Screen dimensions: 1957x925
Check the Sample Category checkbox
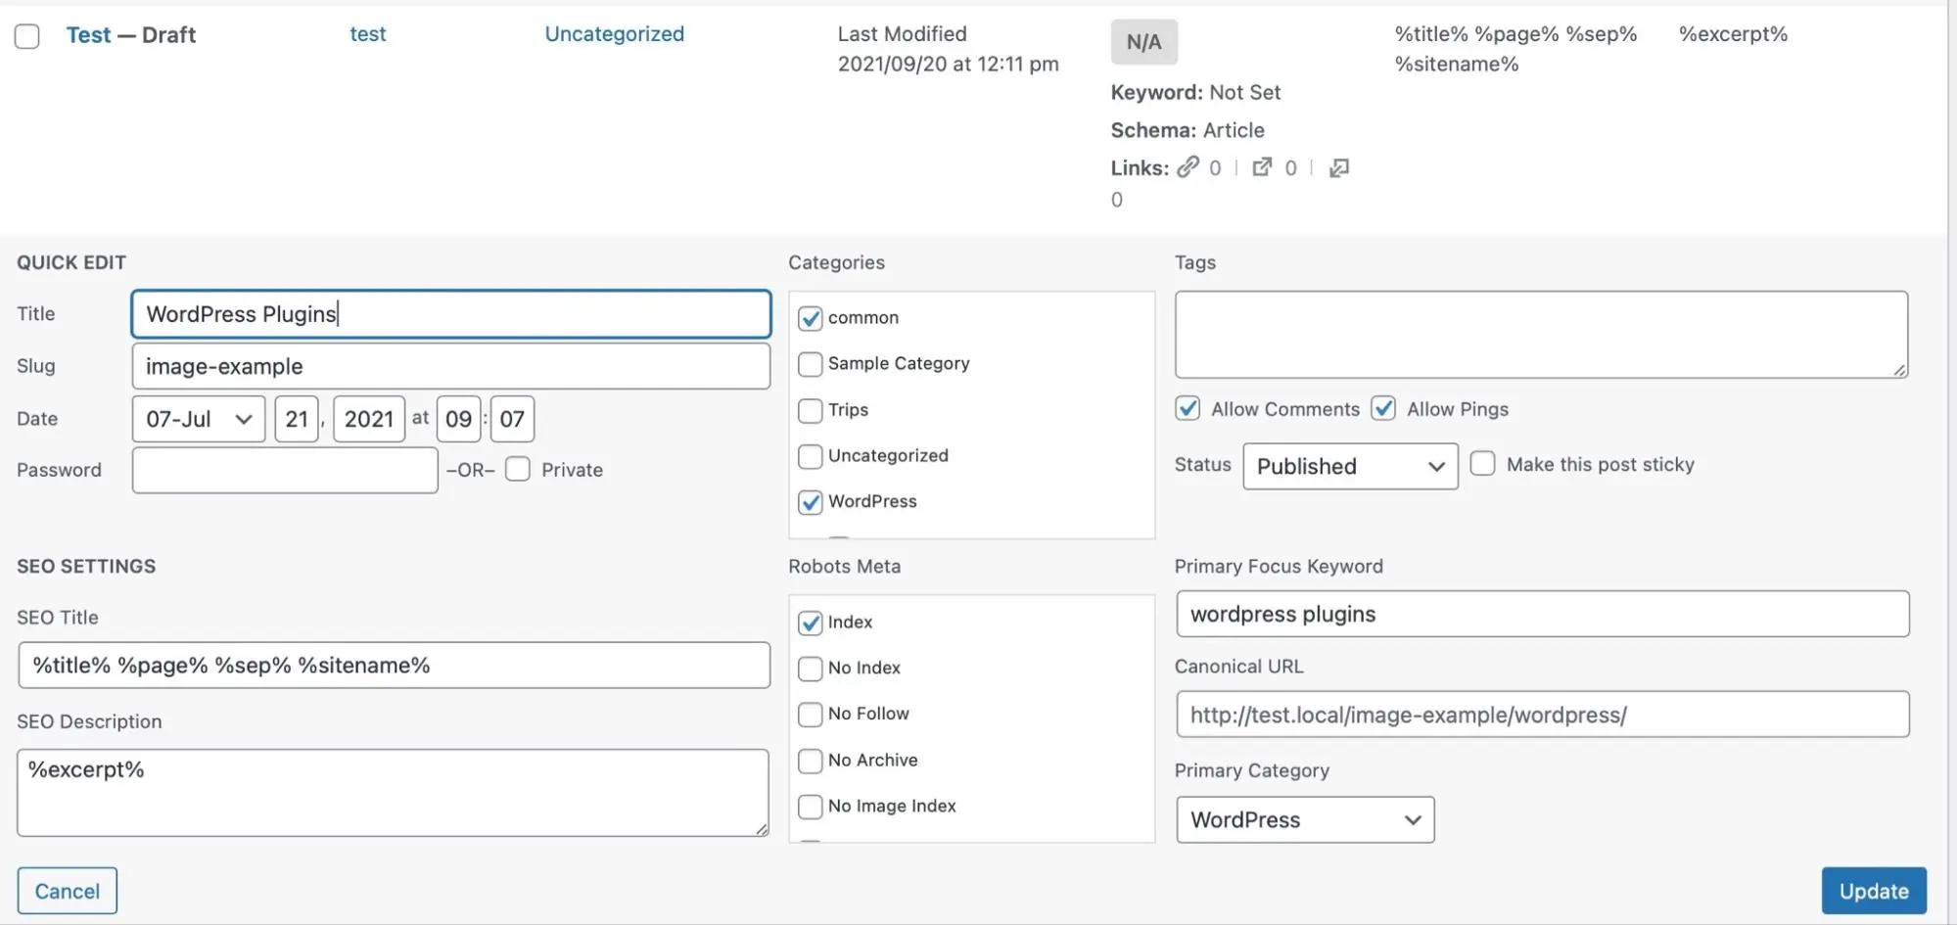point(810,363)
